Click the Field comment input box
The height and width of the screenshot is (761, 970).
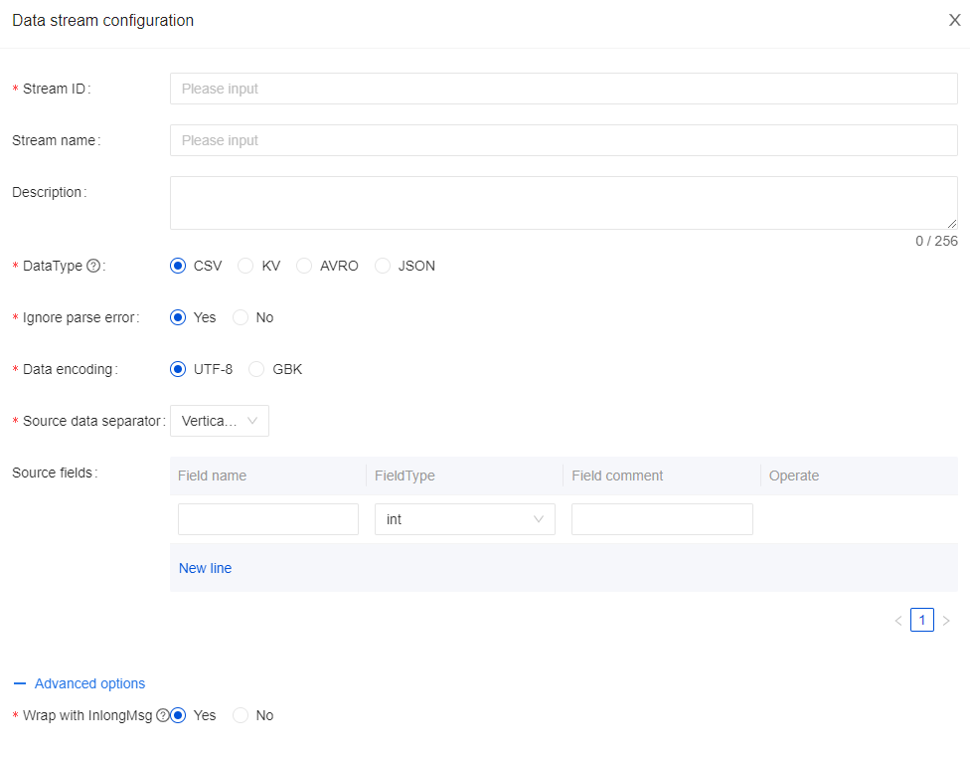click(662, 519)
